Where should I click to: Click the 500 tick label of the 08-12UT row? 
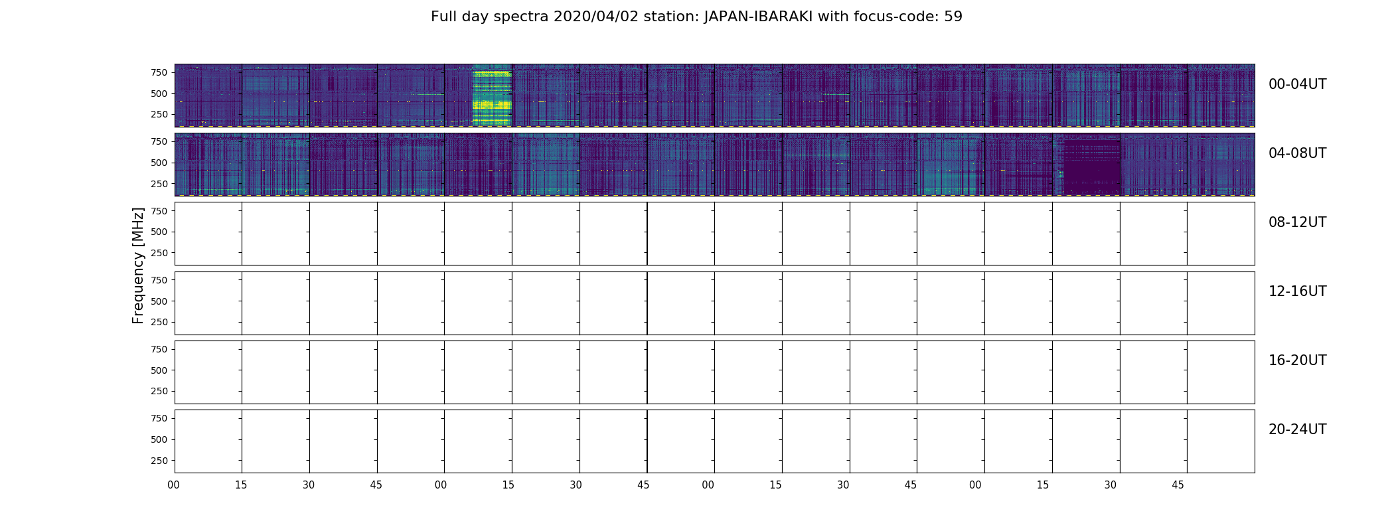[x=159, y=232]
